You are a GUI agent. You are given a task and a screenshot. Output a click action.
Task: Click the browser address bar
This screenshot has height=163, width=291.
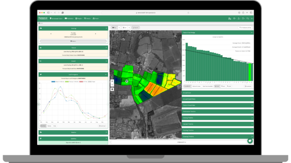(145, 13)
